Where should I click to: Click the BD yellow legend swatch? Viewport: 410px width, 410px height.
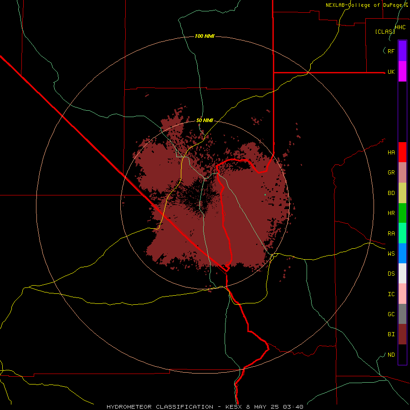pyautogui.click(x=402, y=193)
